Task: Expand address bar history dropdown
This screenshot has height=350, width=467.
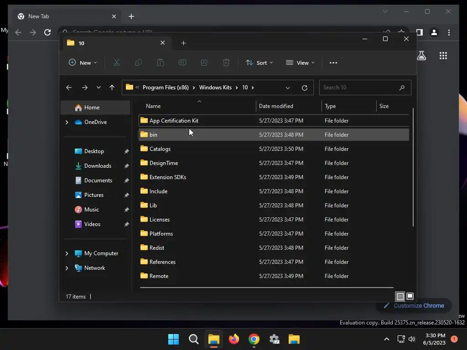Action: (x=287, y=88)
